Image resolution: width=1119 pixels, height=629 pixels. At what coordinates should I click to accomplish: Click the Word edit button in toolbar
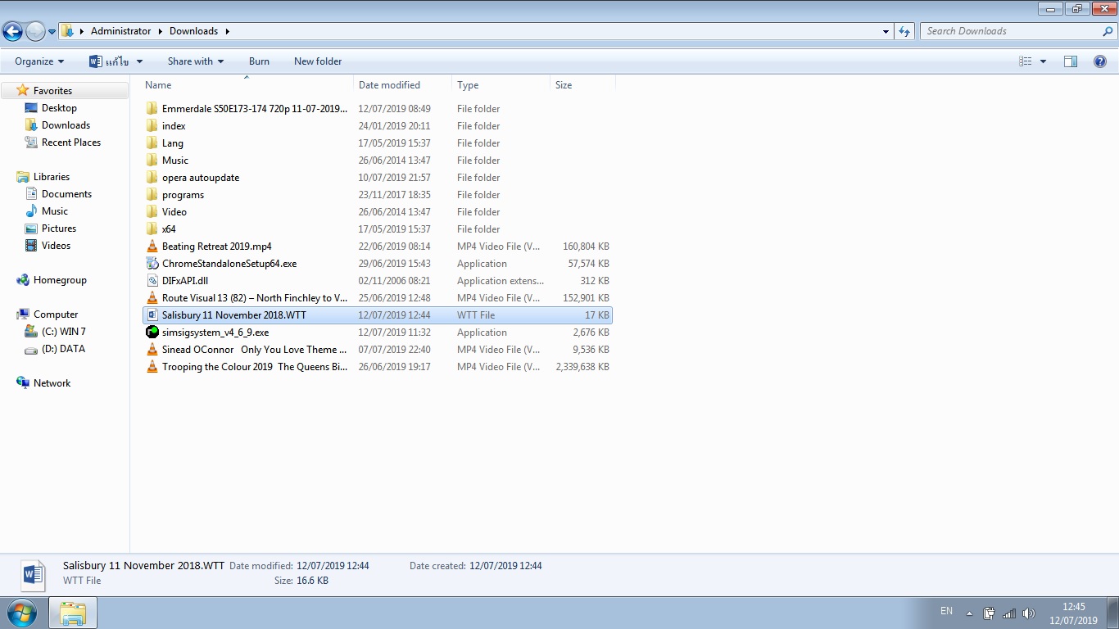pos(109,61)
